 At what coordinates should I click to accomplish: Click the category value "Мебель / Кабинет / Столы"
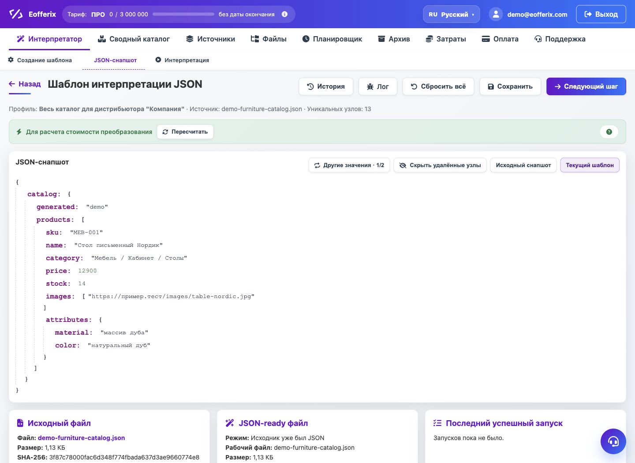point(139,258)
